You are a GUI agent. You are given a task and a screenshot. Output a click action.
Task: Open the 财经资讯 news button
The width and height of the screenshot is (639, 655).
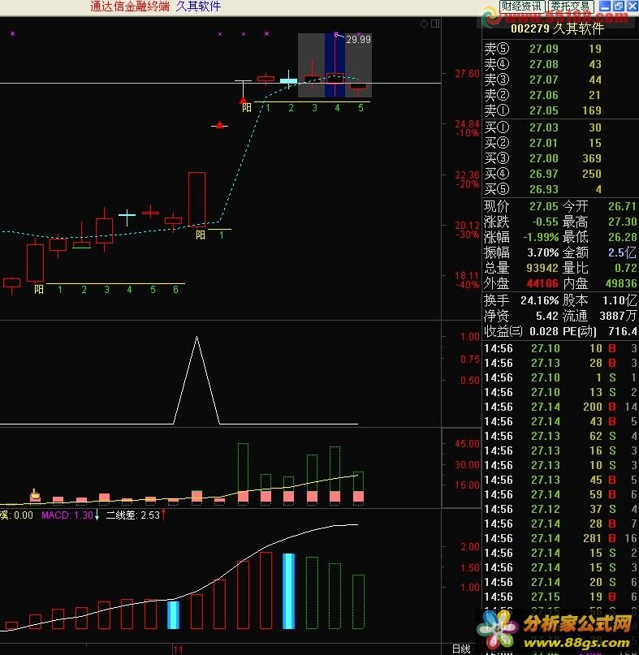521,6
